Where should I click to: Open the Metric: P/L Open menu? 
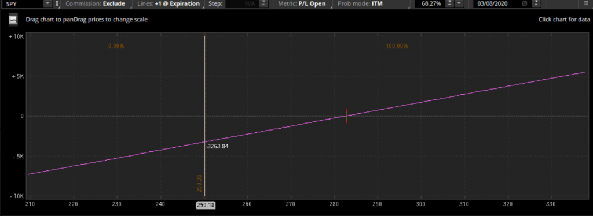302,4
